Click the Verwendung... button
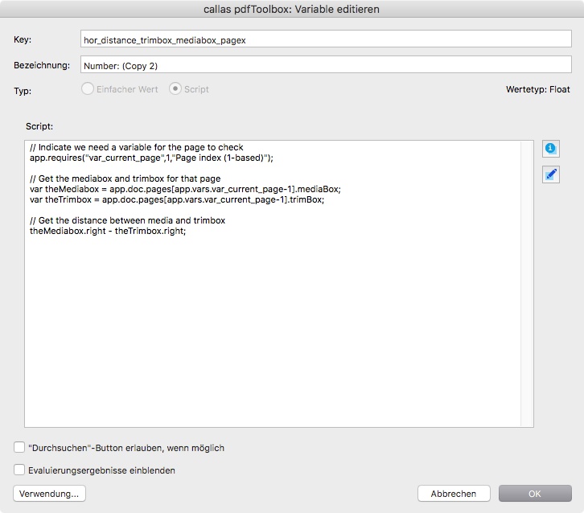The image size is (584, 513). click(49, 494)
